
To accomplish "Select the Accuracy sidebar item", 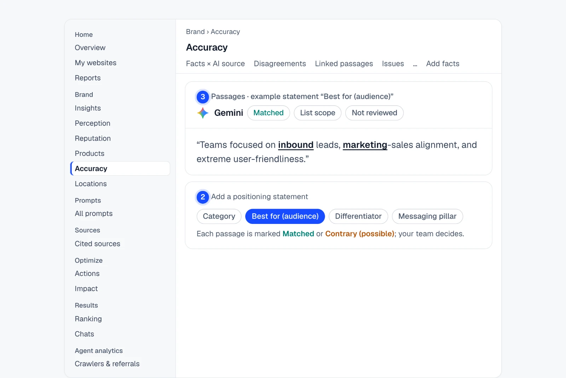I will (120, 169).
